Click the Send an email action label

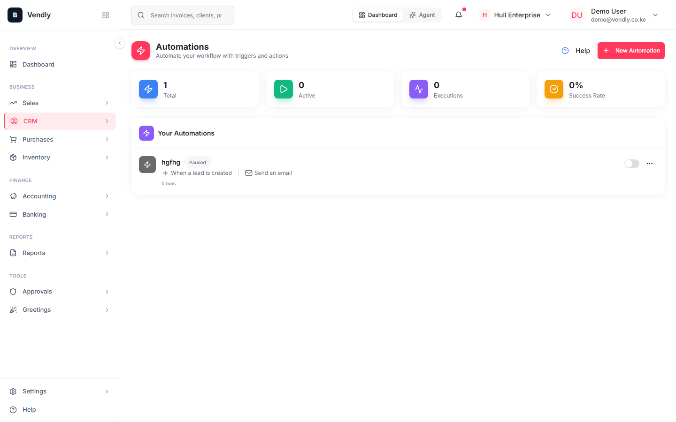click(273, 173)
